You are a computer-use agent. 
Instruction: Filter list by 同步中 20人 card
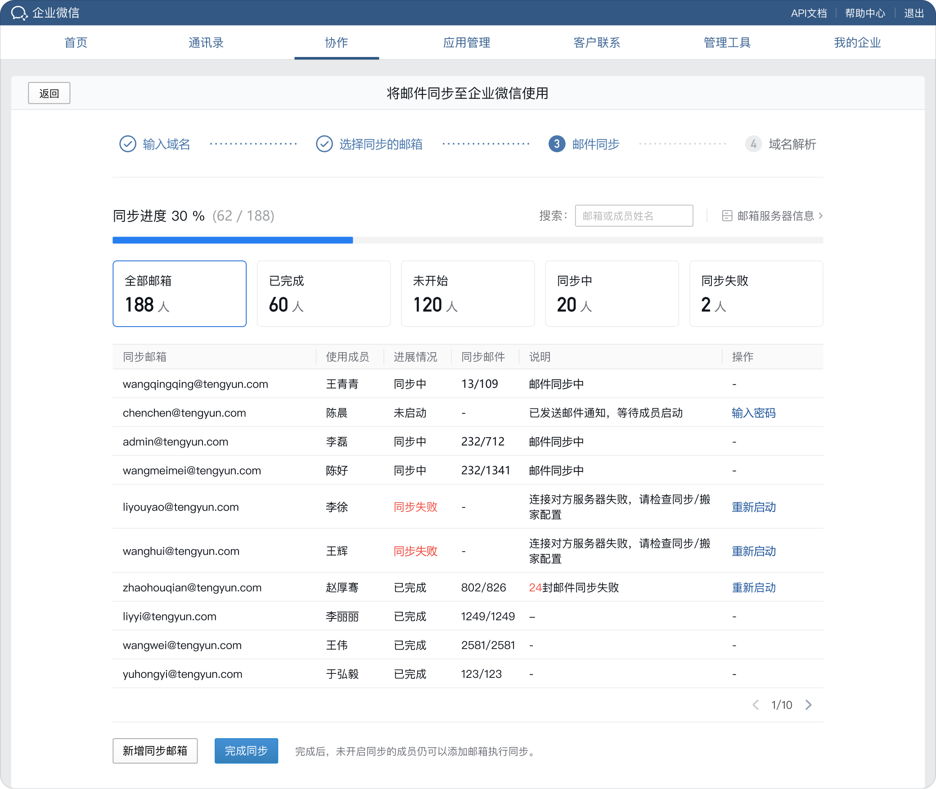[612, 294]
